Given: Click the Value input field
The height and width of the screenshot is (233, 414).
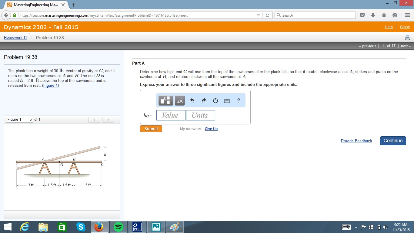Looking at the screenshot, I should (x=170, y=115).
